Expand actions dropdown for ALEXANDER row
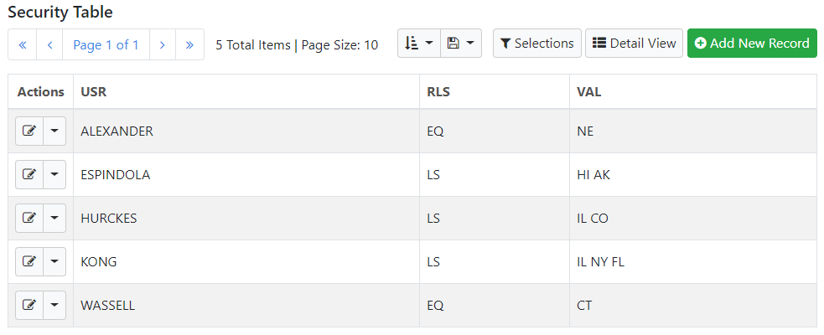The image size is (824, 335). (54, 131)
